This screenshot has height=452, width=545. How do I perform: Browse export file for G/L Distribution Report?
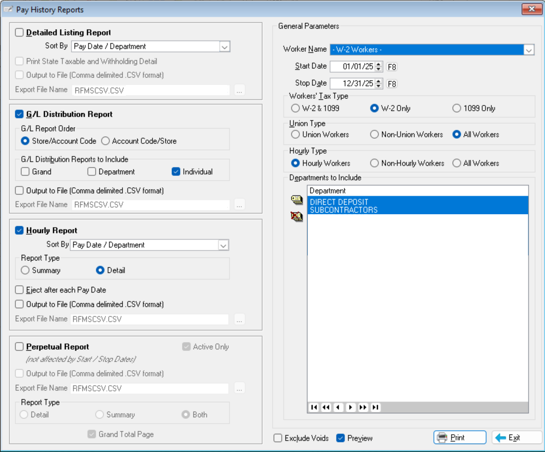[x=239, y=205]
